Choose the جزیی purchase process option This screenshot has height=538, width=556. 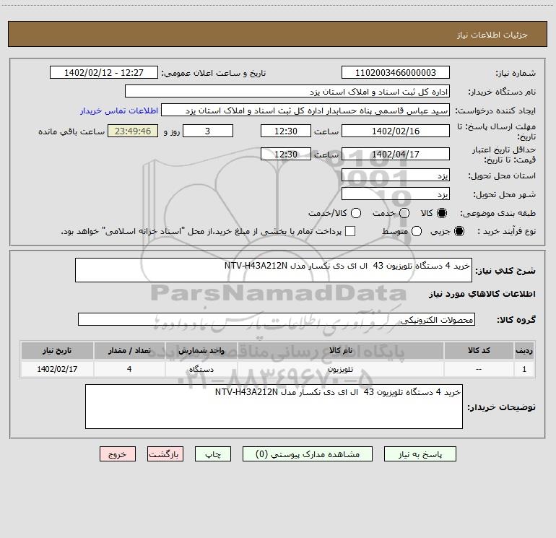click(x=459, y=231)
